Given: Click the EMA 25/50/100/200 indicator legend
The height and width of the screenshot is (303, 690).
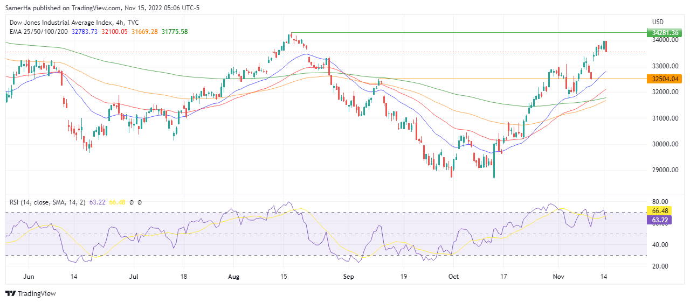Looking at the screenshot, I should (38, 32).
